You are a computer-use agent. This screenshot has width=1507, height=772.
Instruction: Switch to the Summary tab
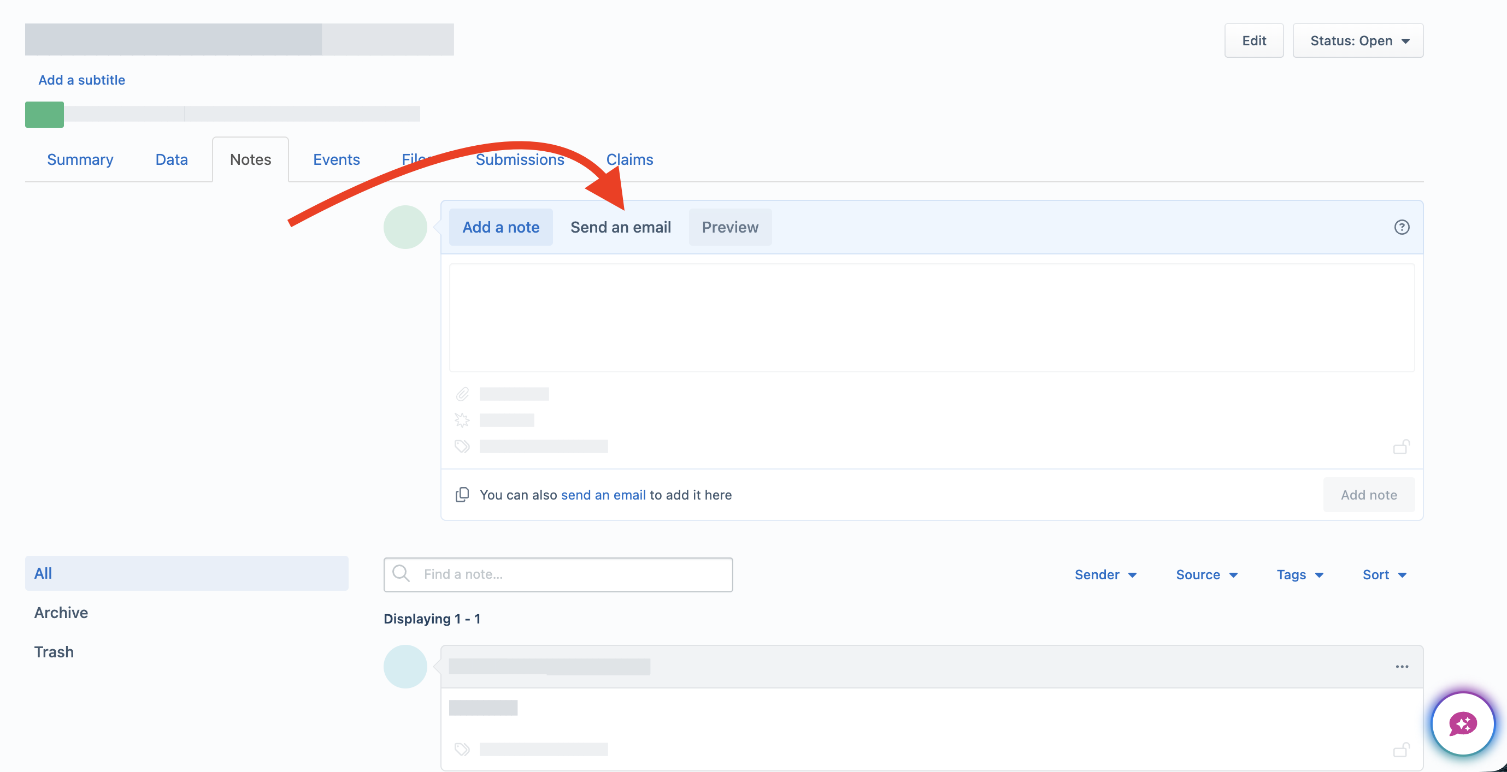coord(80,159)
